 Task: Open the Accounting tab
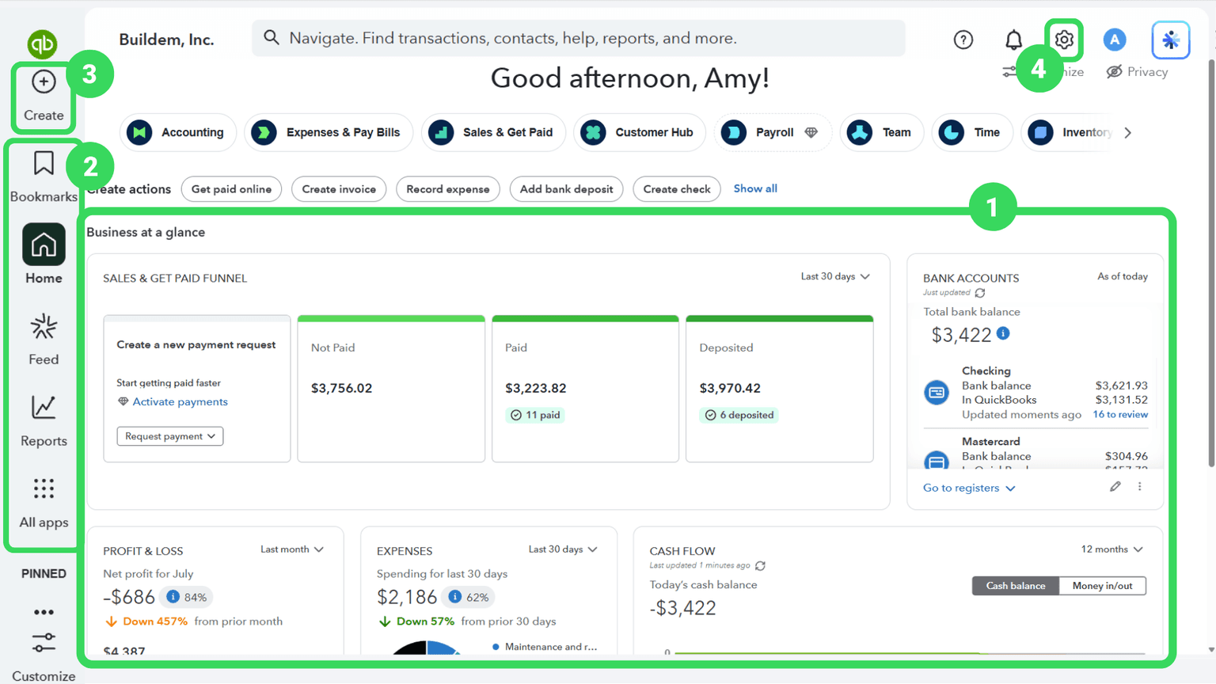pyautogui.click(x=178, y=132)
